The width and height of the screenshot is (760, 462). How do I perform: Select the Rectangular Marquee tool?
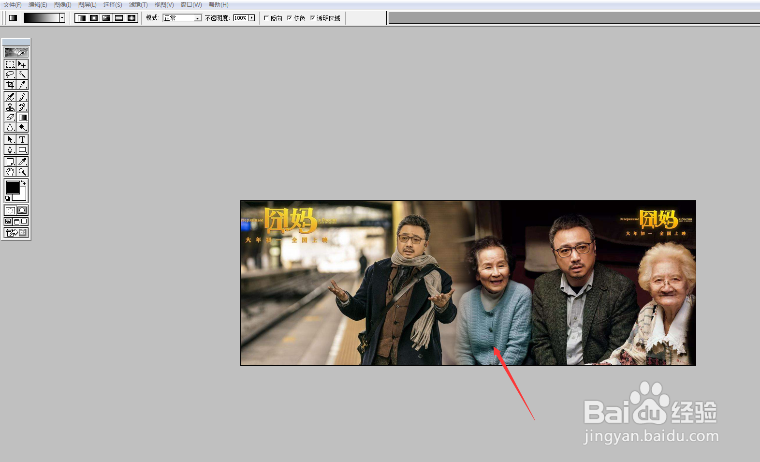pyautogui.click(x=10, y=64)
